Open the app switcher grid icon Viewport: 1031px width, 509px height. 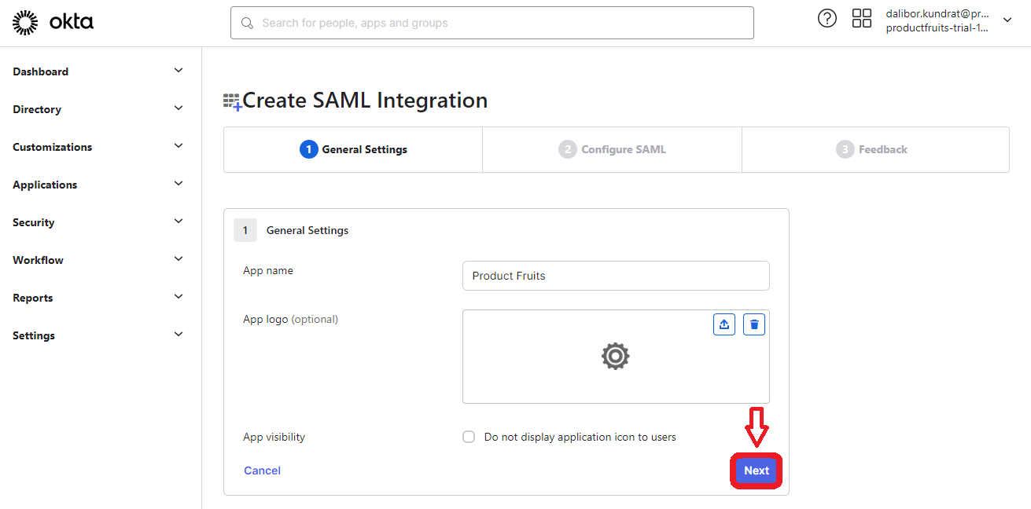pos(861,17)
